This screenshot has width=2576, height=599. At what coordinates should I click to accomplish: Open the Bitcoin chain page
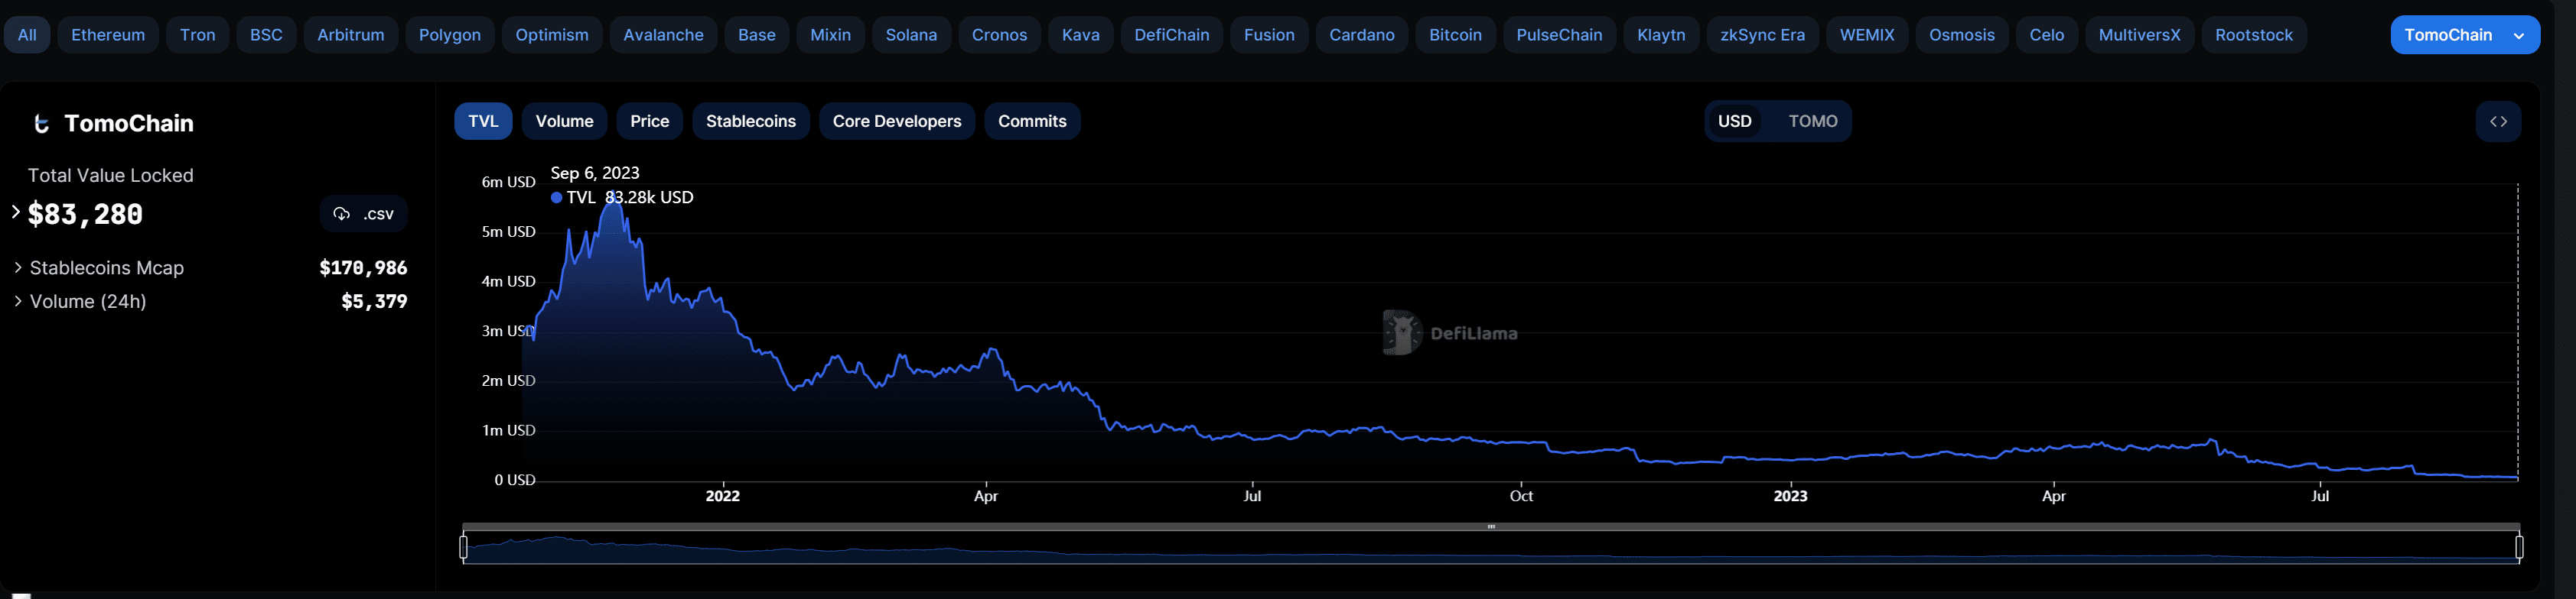pos(1455,35)
